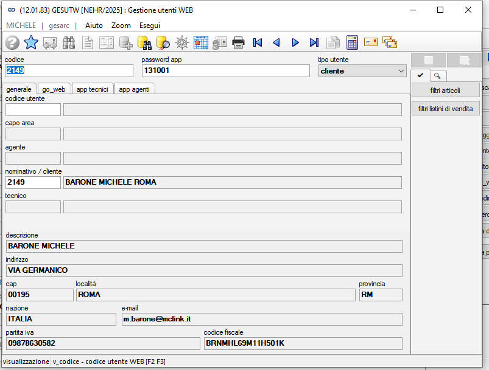Go to previous record arrow
The height and width of the screenshot is (370, 489).
pos(276,43)
